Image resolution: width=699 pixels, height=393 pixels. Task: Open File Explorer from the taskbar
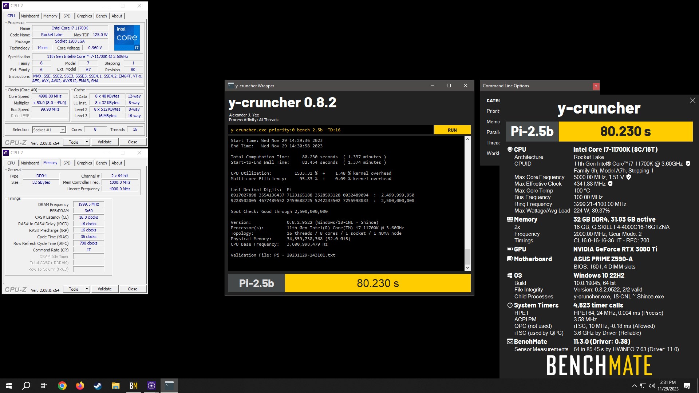tap(115, 386)
